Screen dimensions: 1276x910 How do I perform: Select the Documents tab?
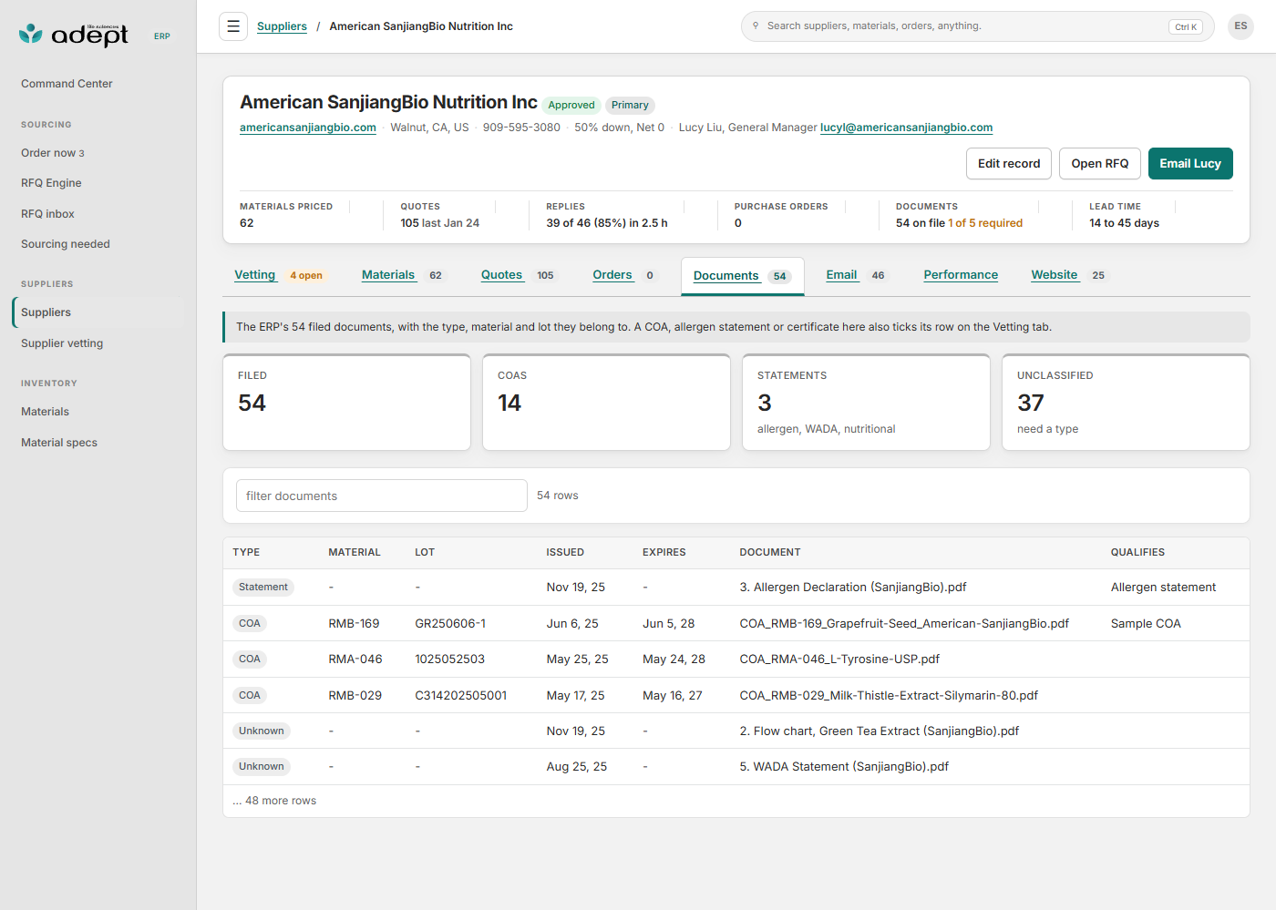click(x=742, y=276)
